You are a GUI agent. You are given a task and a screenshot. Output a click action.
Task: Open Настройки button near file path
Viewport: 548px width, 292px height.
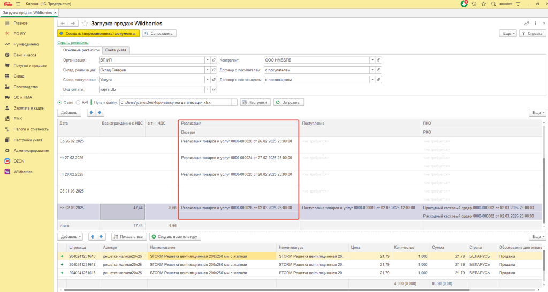pos(255,102)
